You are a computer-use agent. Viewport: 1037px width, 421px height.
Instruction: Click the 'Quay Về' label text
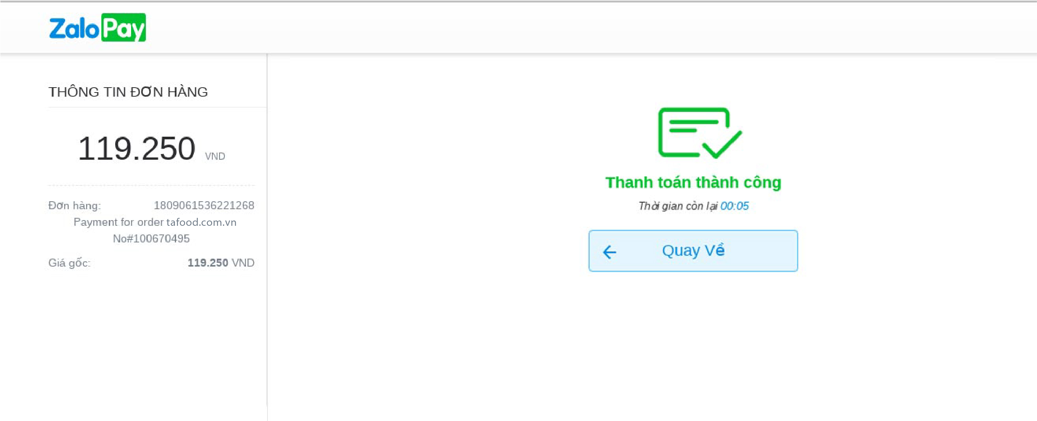693,250
